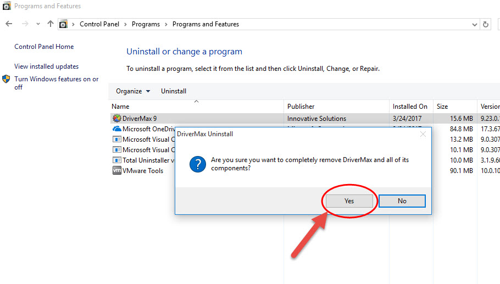Sort list by Name column header

[120, 107]
